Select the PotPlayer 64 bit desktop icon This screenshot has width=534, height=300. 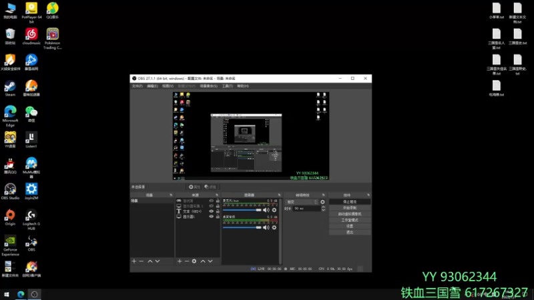coord(31,13)
